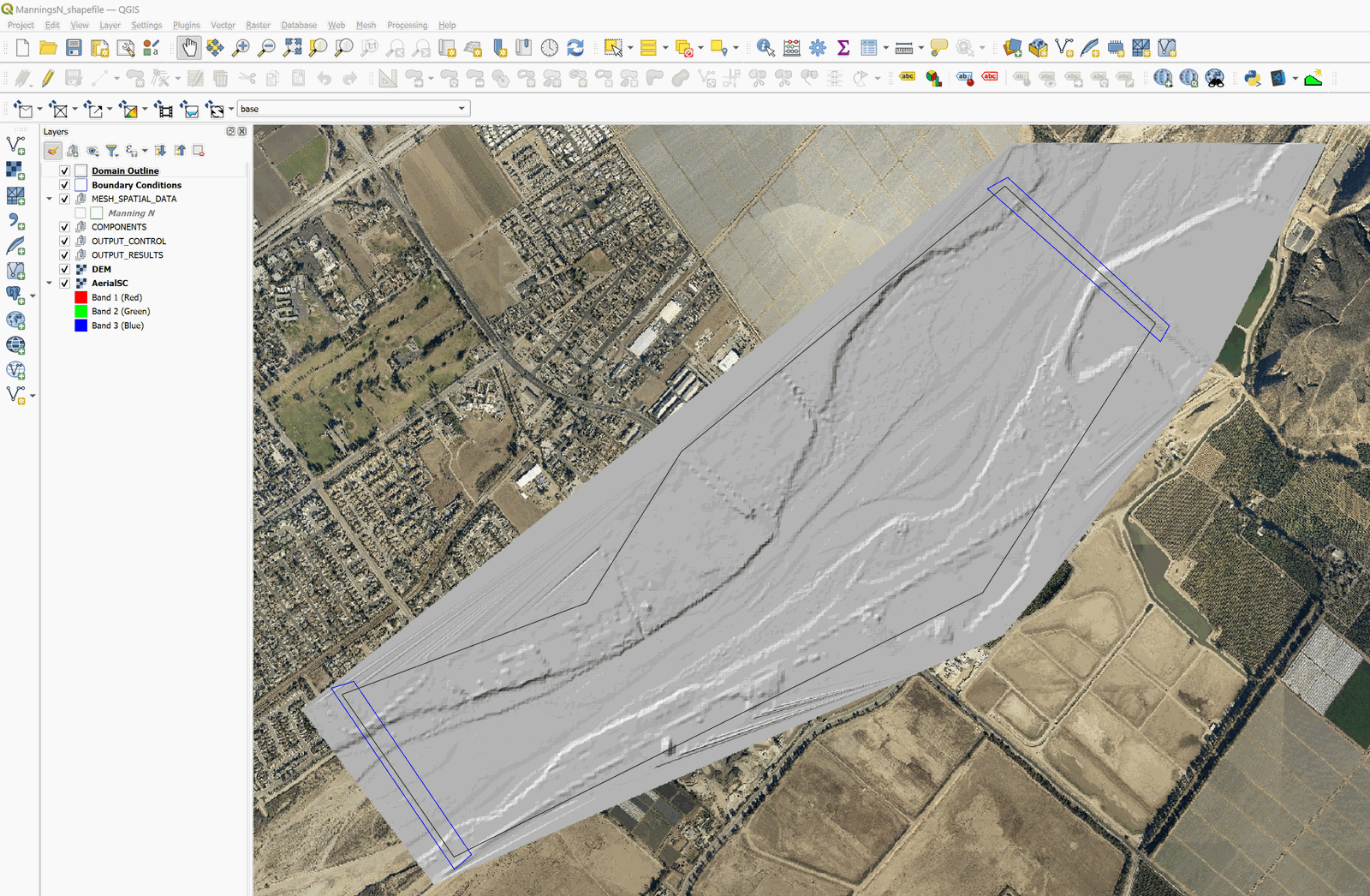Click the Band 1 (Red) color swatch
1370x896 pixels.
(x=81, y=297)
